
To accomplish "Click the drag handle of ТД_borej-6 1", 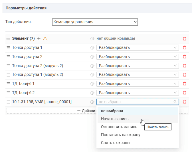I will pos(8,84).
